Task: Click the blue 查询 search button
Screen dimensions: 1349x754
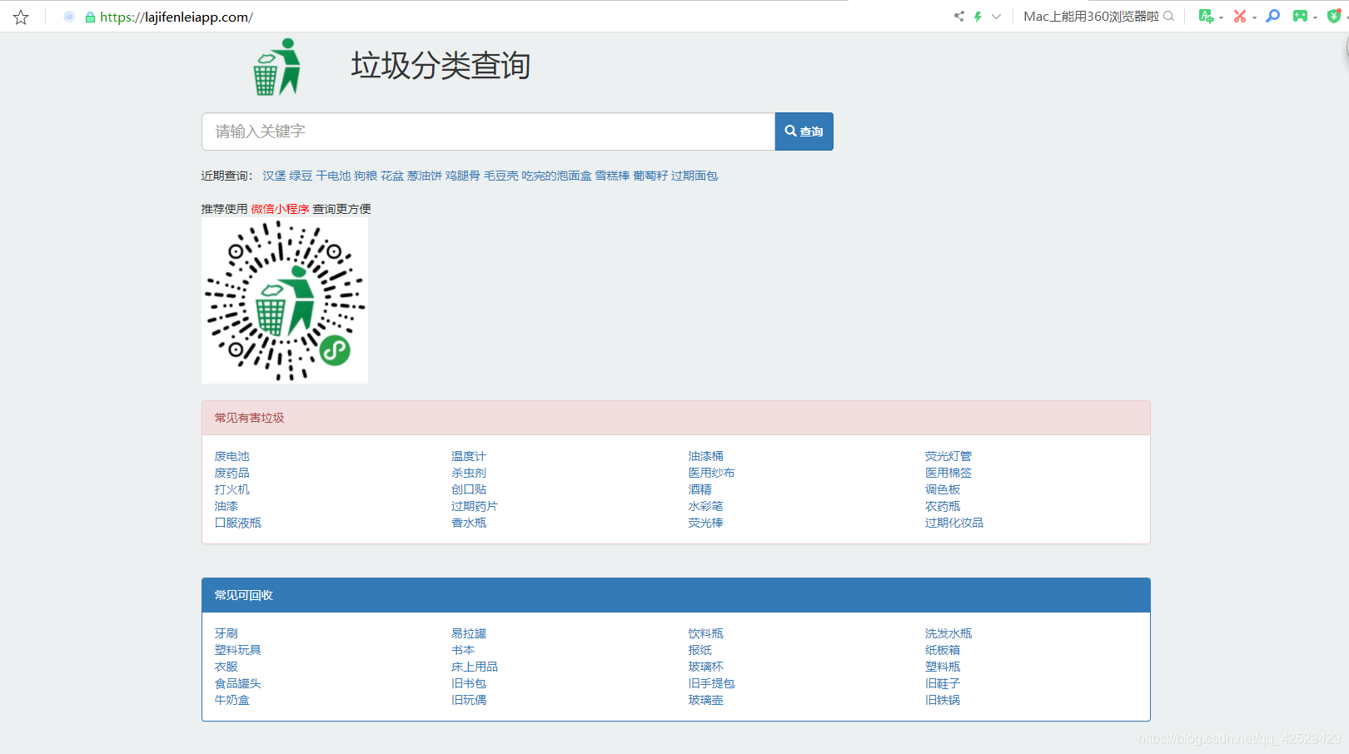Action: [x=804, y=131]
